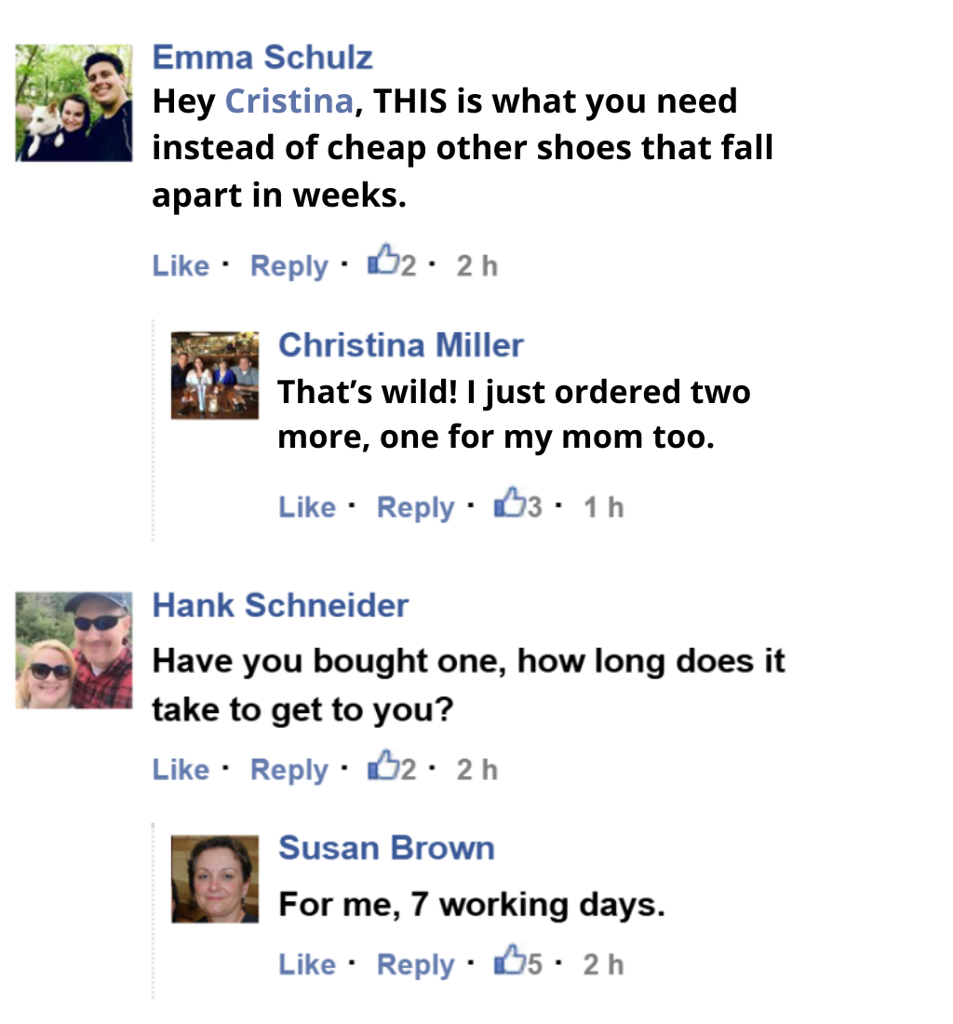This screenshot has height=1024, width=953.
Task: Reply to Emma Schulz's comment
Action: point(289,266)
